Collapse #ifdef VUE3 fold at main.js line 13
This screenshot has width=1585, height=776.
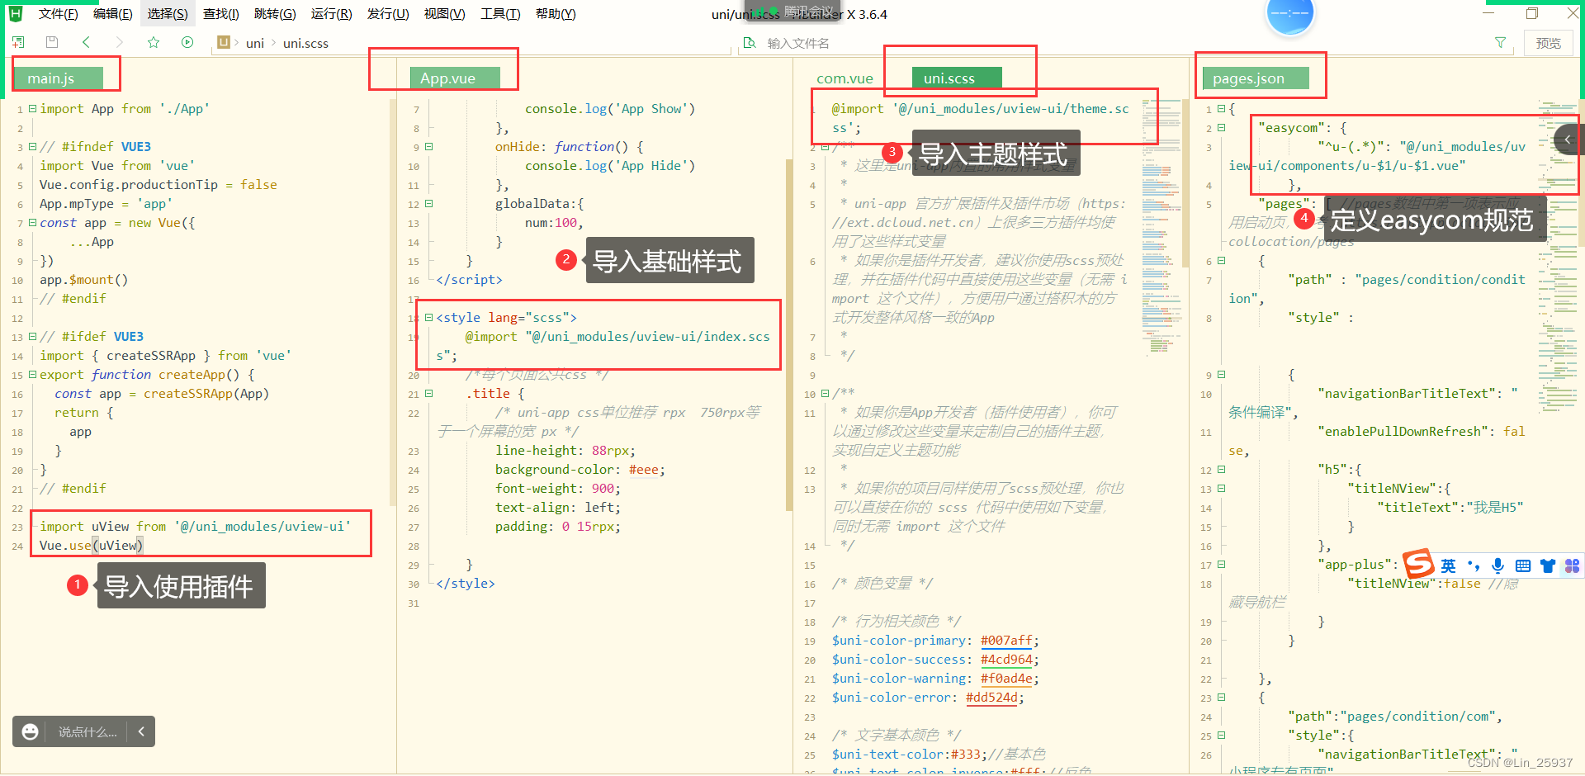point(32,336)
